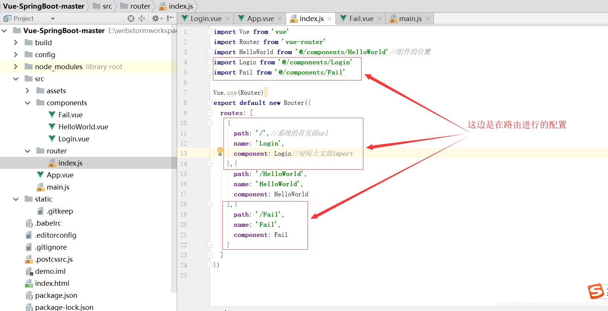
Task: Click the Sogou input method icon
Action: pos(596,291)
